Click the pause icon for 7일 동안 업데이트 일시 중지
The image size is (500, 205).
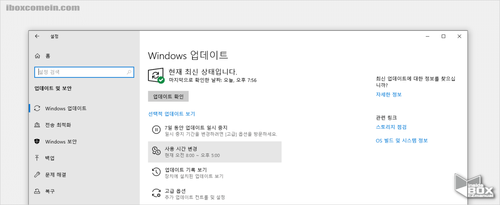click(x=156, y=130)
